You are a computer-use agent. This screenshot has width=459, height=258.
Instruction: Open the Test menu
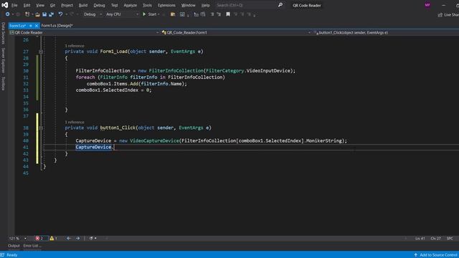click(115, 5)
